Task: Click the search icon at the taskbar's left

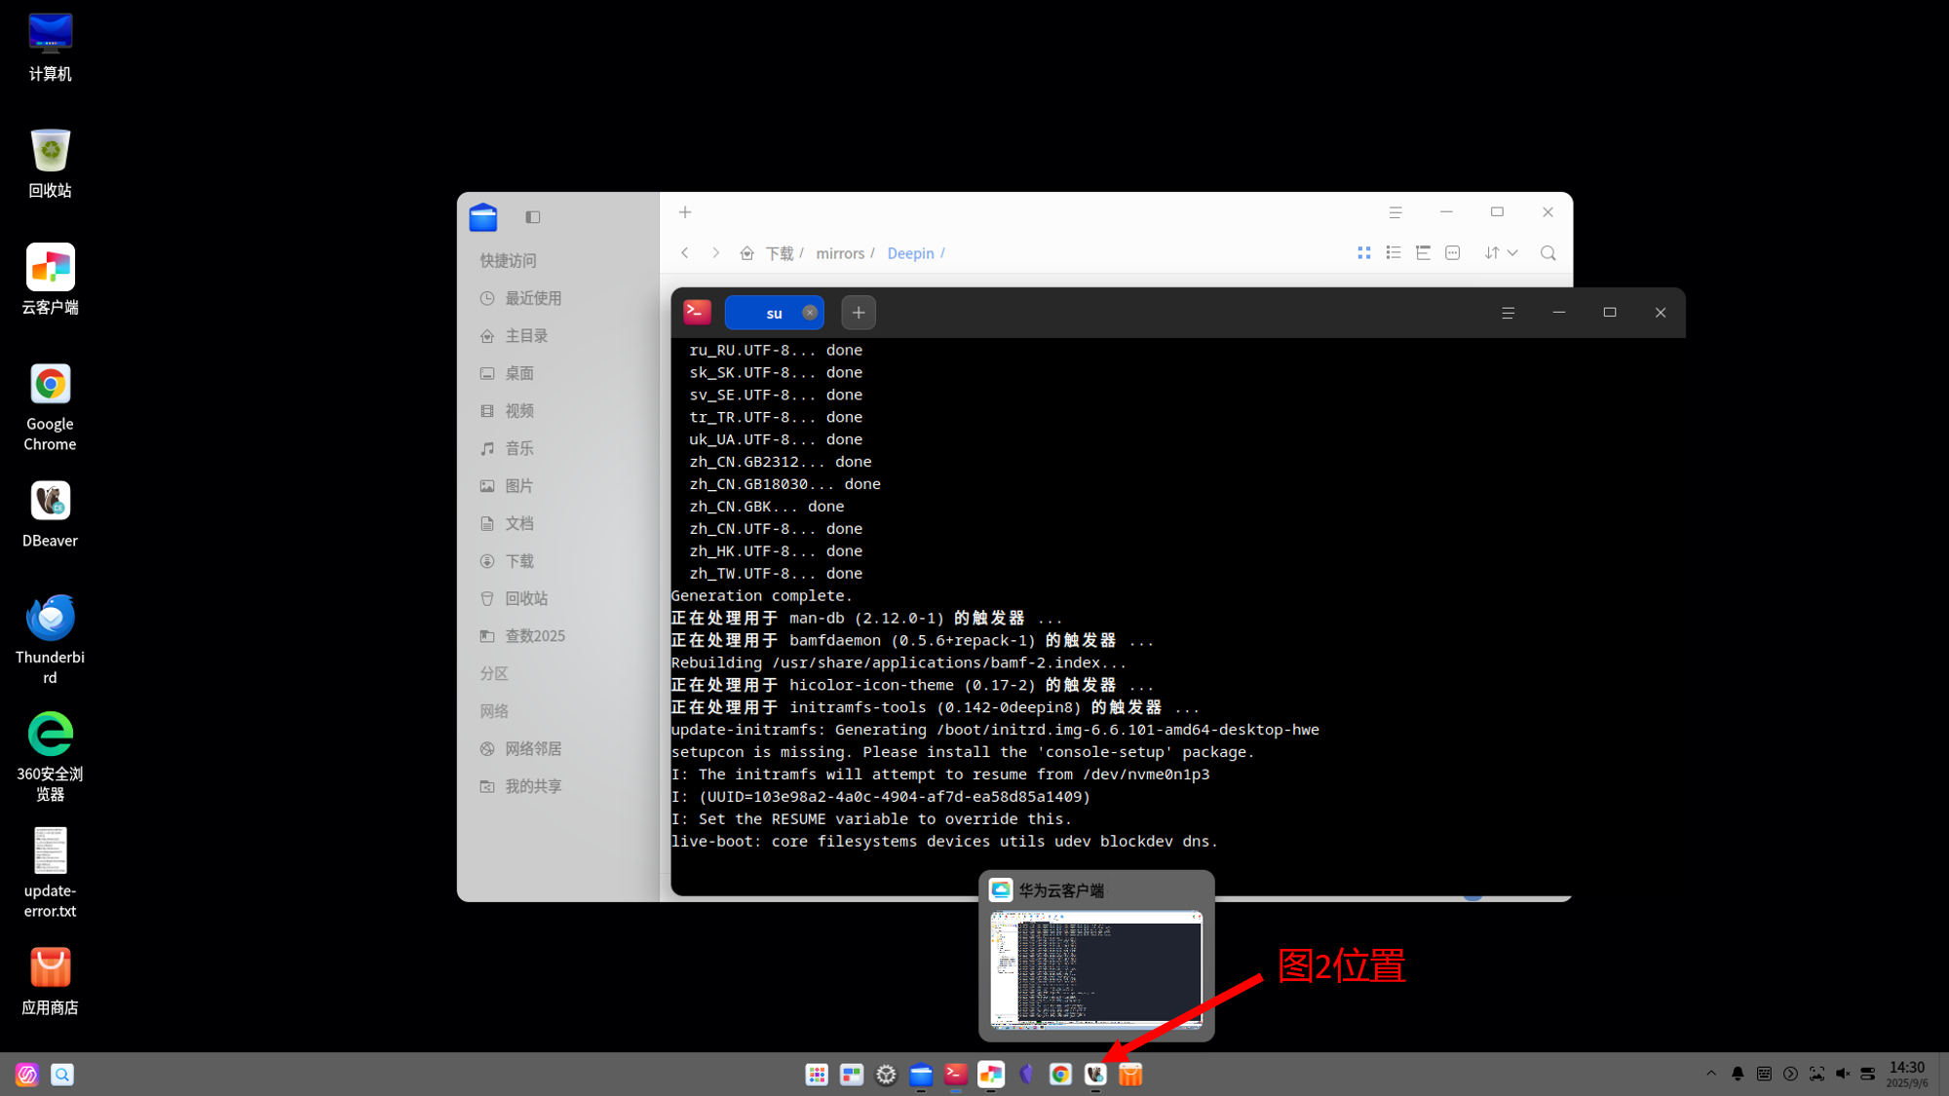Action: coord(62,1074)
